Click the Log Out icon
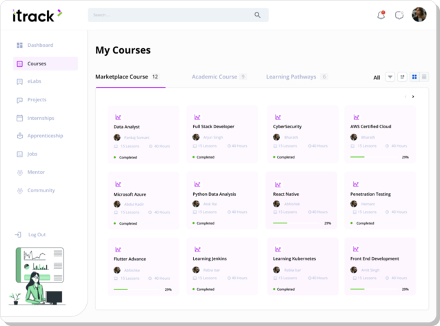This screenshot has height=326, width=440. (x=18, y=234)
